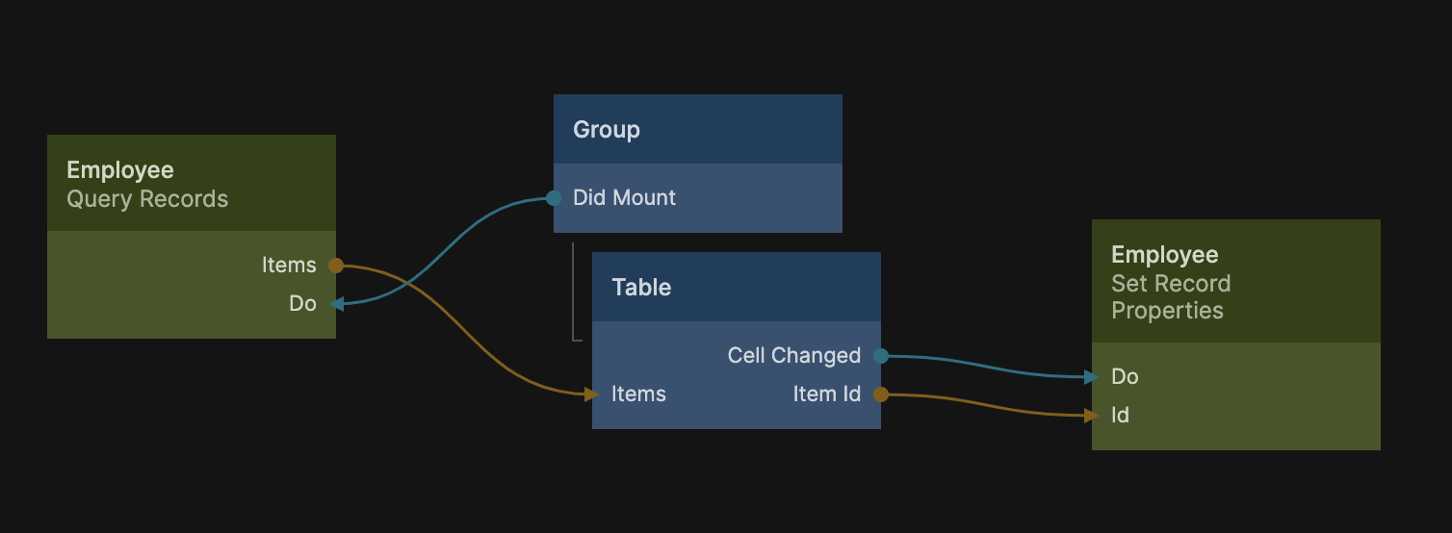Click the Do input arrow on Query Records
This screenshot has height=533, width=1452.
tap(336, 304)
